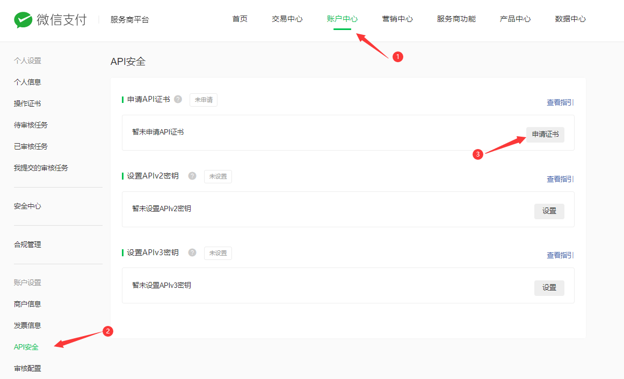Click help icon beside 设置APIv3密钥

pyautogui.click(x=192, y=252)
